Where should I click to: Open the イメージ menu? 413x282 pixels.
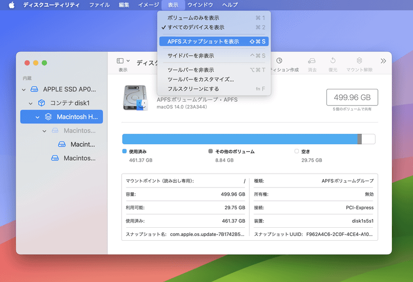pos(149,5)
